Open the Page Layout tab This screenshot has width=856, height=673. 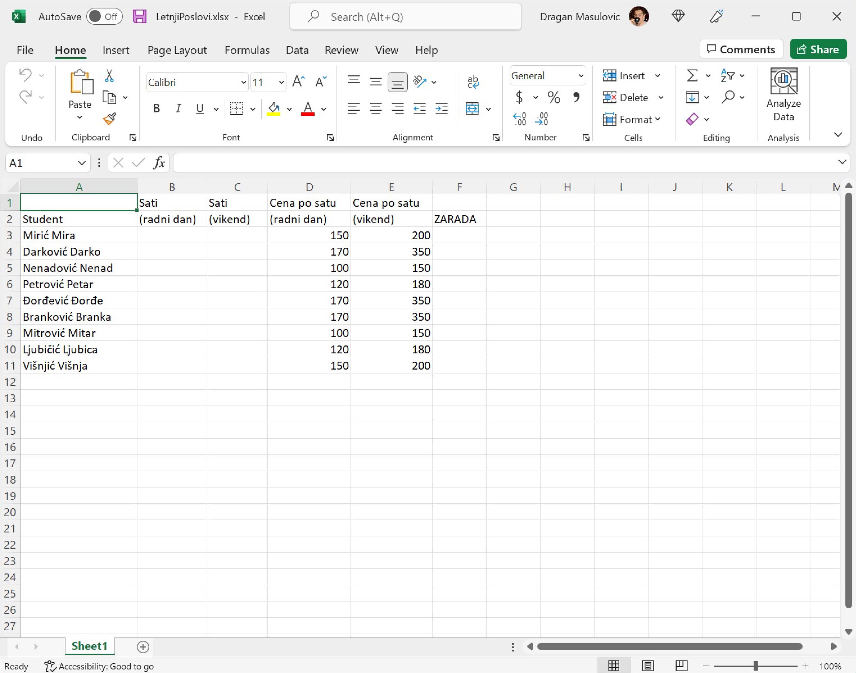[177, 50]
